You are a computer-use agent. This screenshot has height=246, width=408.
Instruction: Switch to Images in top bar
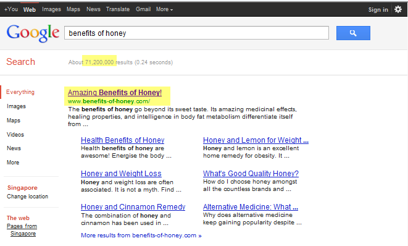click(51, 9)
